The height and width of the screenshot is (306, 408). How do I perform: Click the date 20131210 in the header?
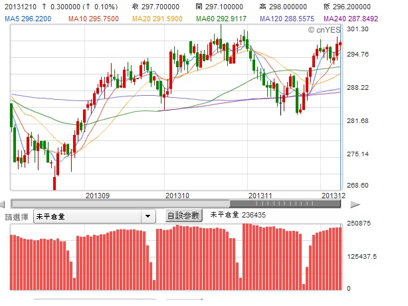tap(21, 7)
